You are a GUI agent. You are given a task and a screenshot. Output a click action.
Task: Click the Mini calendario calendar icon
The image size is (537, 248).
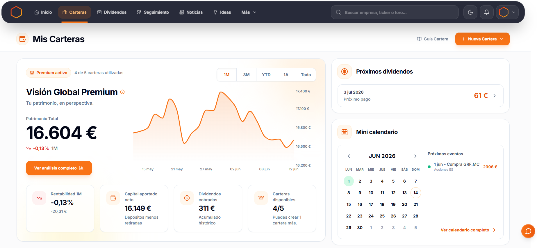(345, 132)
